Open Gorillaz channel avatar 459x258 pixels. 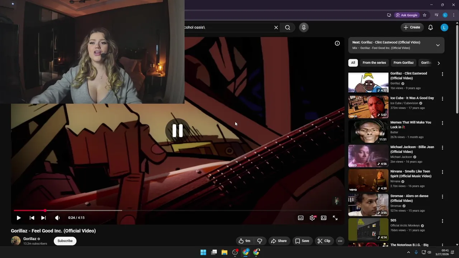click(x=16, y=241)
